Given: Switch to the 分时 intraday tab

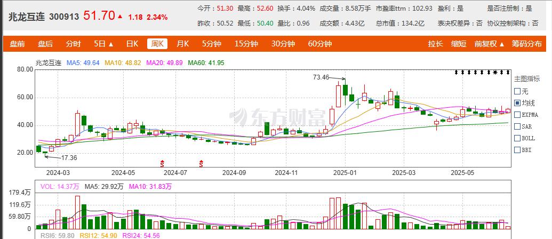Looking at the screenshot, I should coord(73,44).
